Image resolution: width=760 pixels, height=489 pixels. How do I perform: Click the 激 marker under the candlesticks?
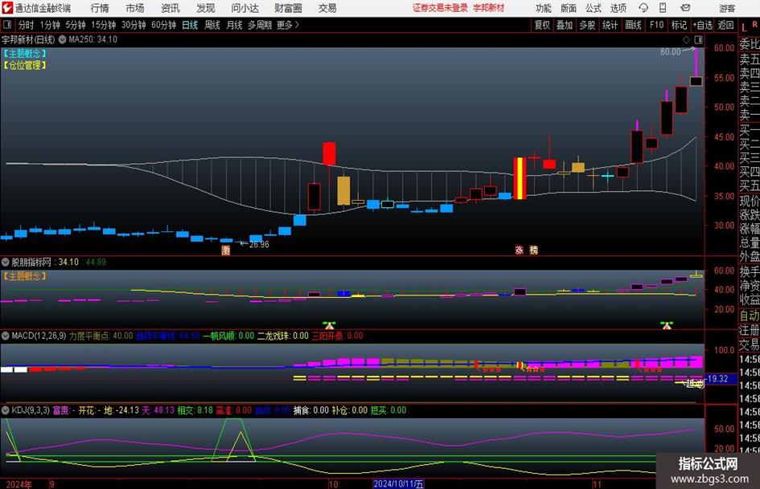(225, 250)
